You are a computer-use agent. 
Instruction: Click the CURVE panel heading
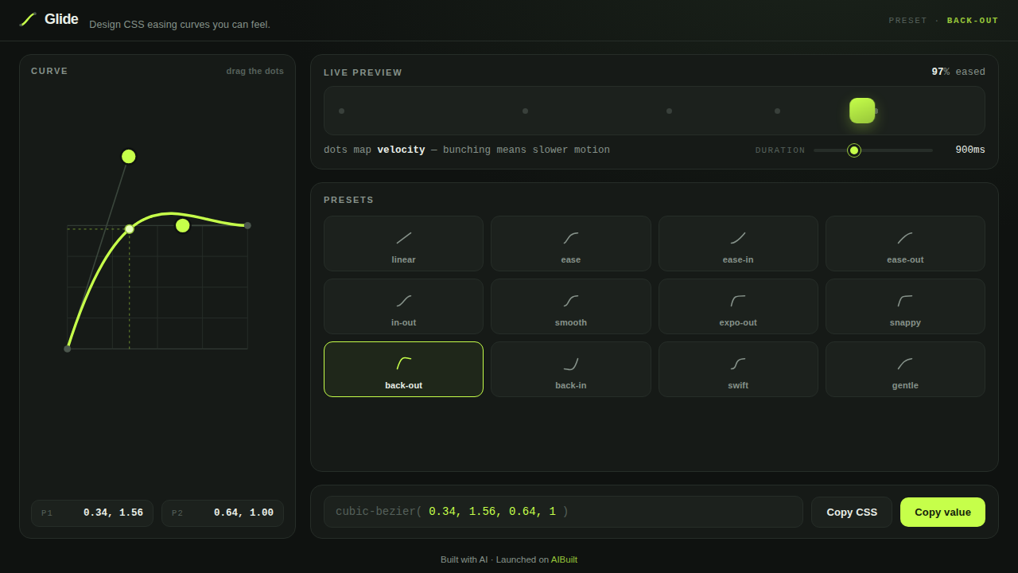coord(49,71)
